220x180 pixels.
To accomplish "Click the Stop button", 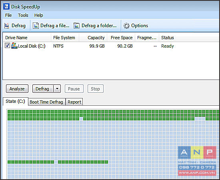I will click(96, 89).
